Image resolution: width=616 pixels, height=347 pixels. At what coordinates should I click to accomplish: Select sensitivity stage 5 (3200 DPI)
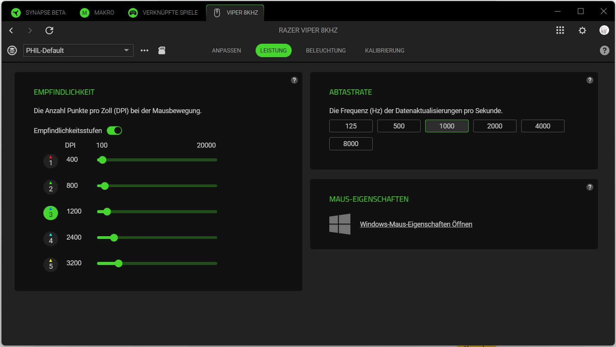coord(51,265)
